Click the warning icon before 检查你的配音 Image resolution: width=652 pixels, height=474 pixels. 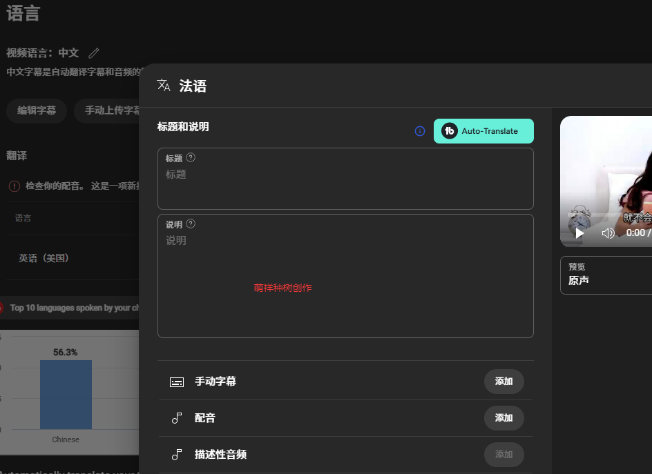click(x=15, y=186)
